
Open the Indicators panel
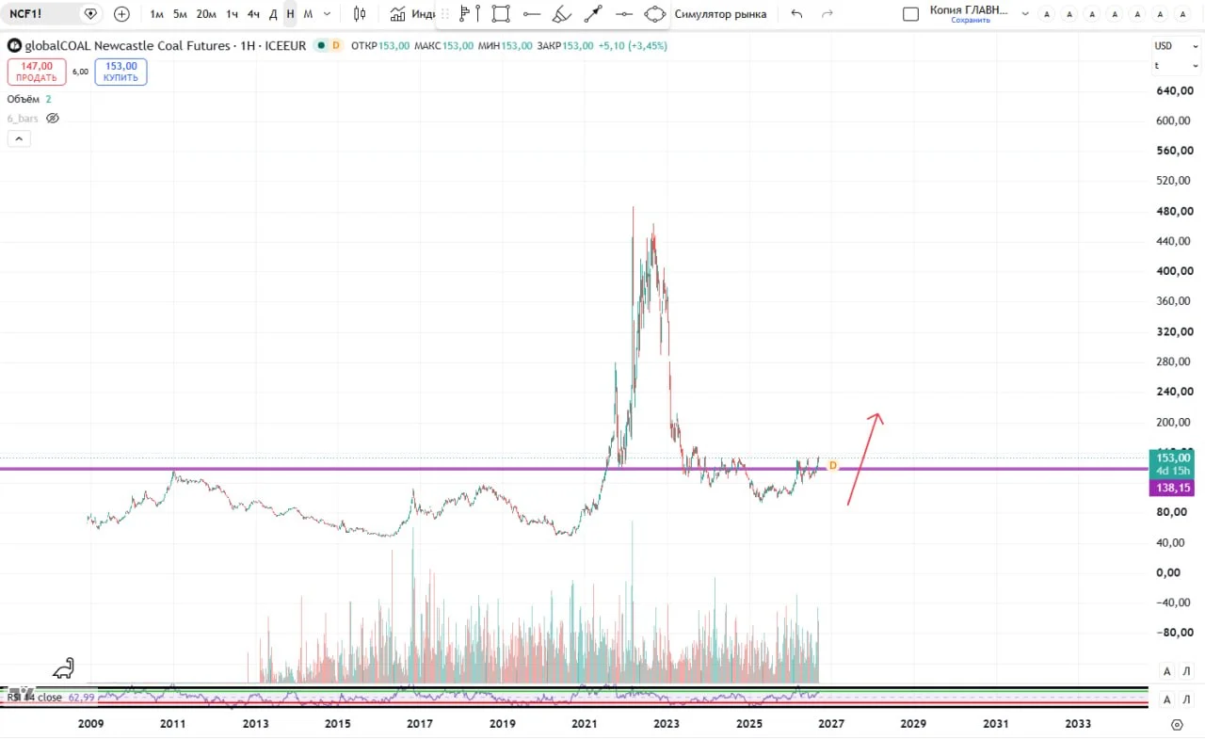click(x=412, y=14)
